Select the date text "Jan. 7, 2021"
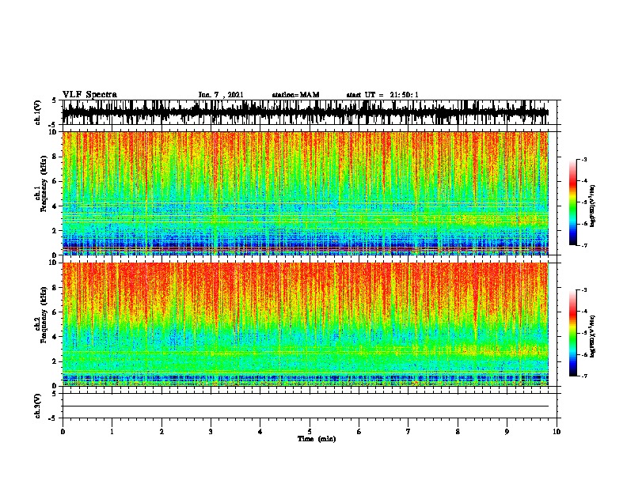627x484 pixels. click(221, 95)
